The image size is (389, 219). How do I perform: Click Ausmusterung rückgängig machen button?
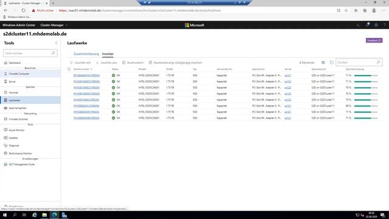[x=175, y=63]
